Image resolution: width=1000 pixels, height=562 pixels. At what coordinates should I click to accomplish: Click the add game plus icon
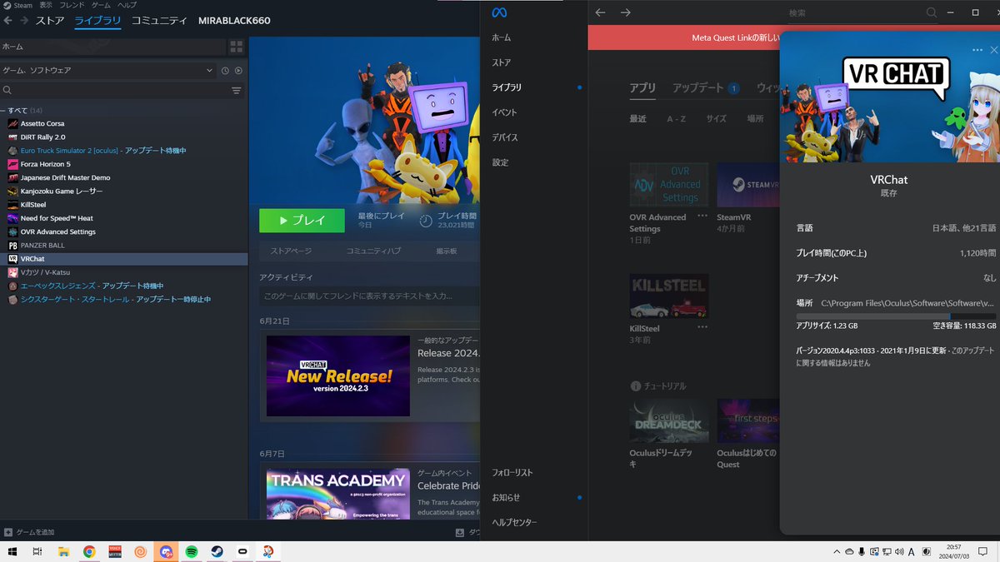point(8,532)
